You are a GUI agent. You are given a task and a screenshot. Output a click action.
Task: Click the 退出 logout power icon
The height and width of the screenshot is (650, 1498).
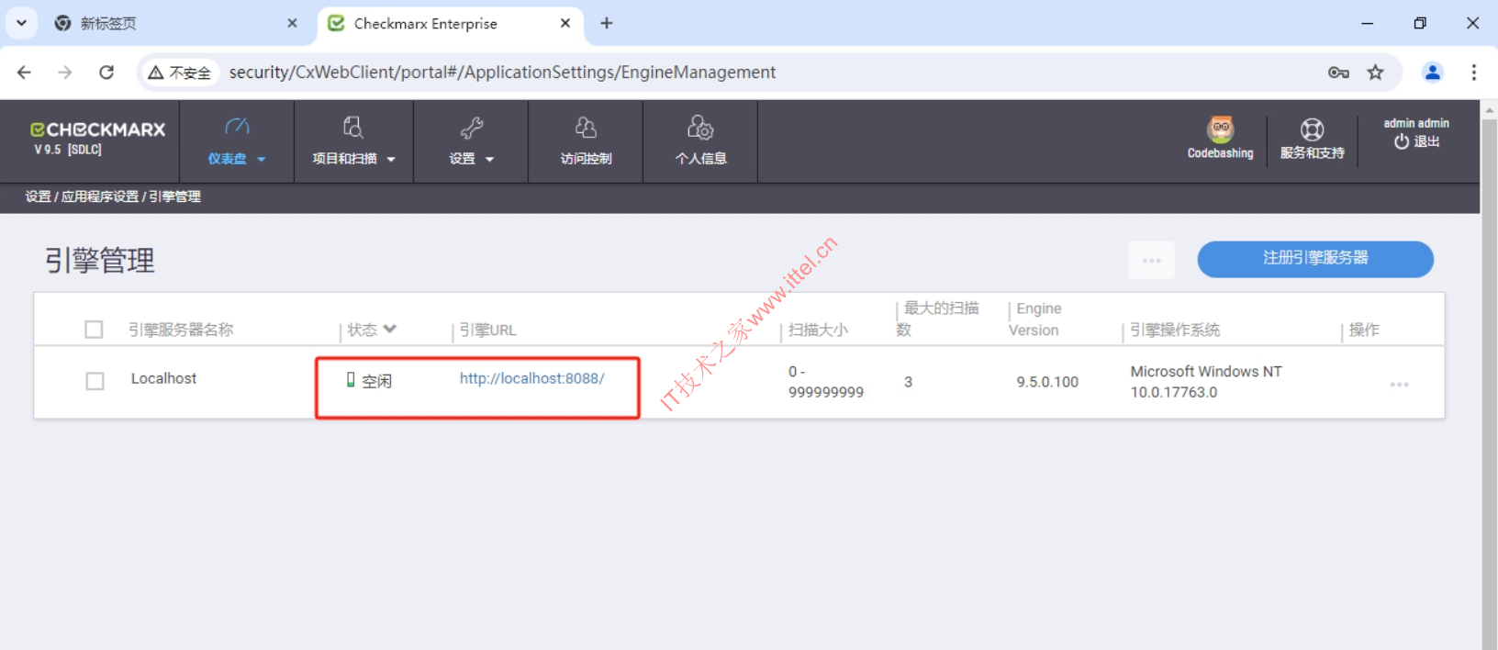pyautogui.click(x=1402, y=141)
